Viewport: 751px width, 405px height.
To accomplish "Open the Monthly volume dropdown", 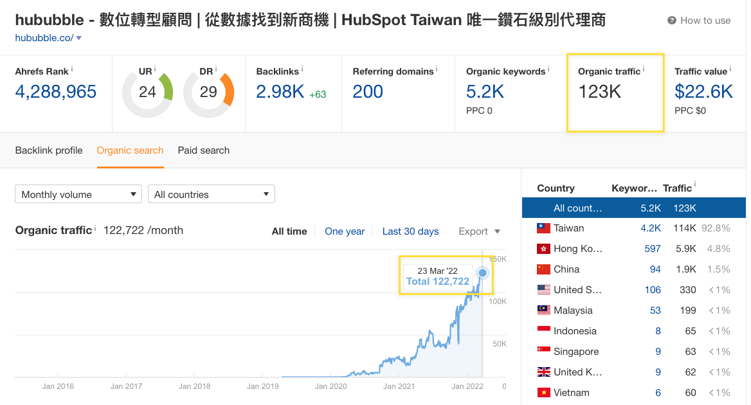I will coord(78,194).
